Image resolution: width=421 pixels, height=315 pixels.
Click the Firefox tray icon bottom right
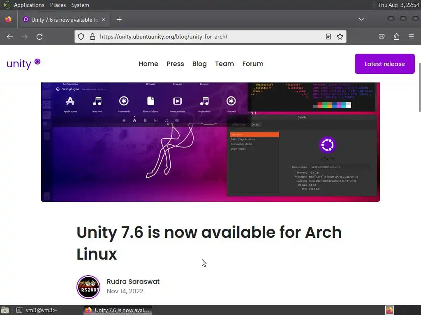point(389,310)
